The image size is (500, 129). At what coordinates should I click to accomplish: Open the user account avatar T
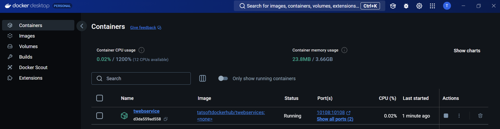pyautogui.click(x=447, y=6)
